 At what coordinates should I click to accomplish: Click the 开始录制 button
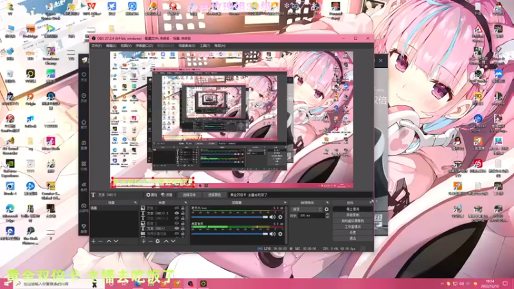click(x=353, y=215)
